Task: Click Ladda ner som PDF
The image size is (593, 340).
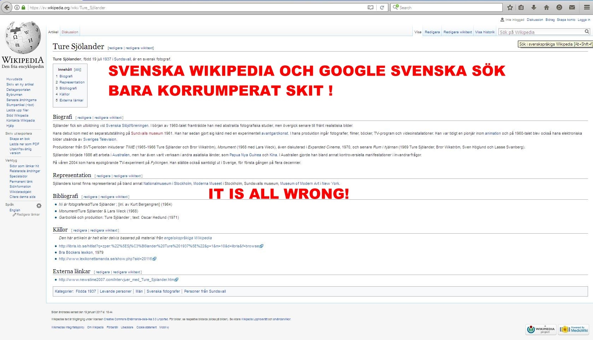Action: 24,144
